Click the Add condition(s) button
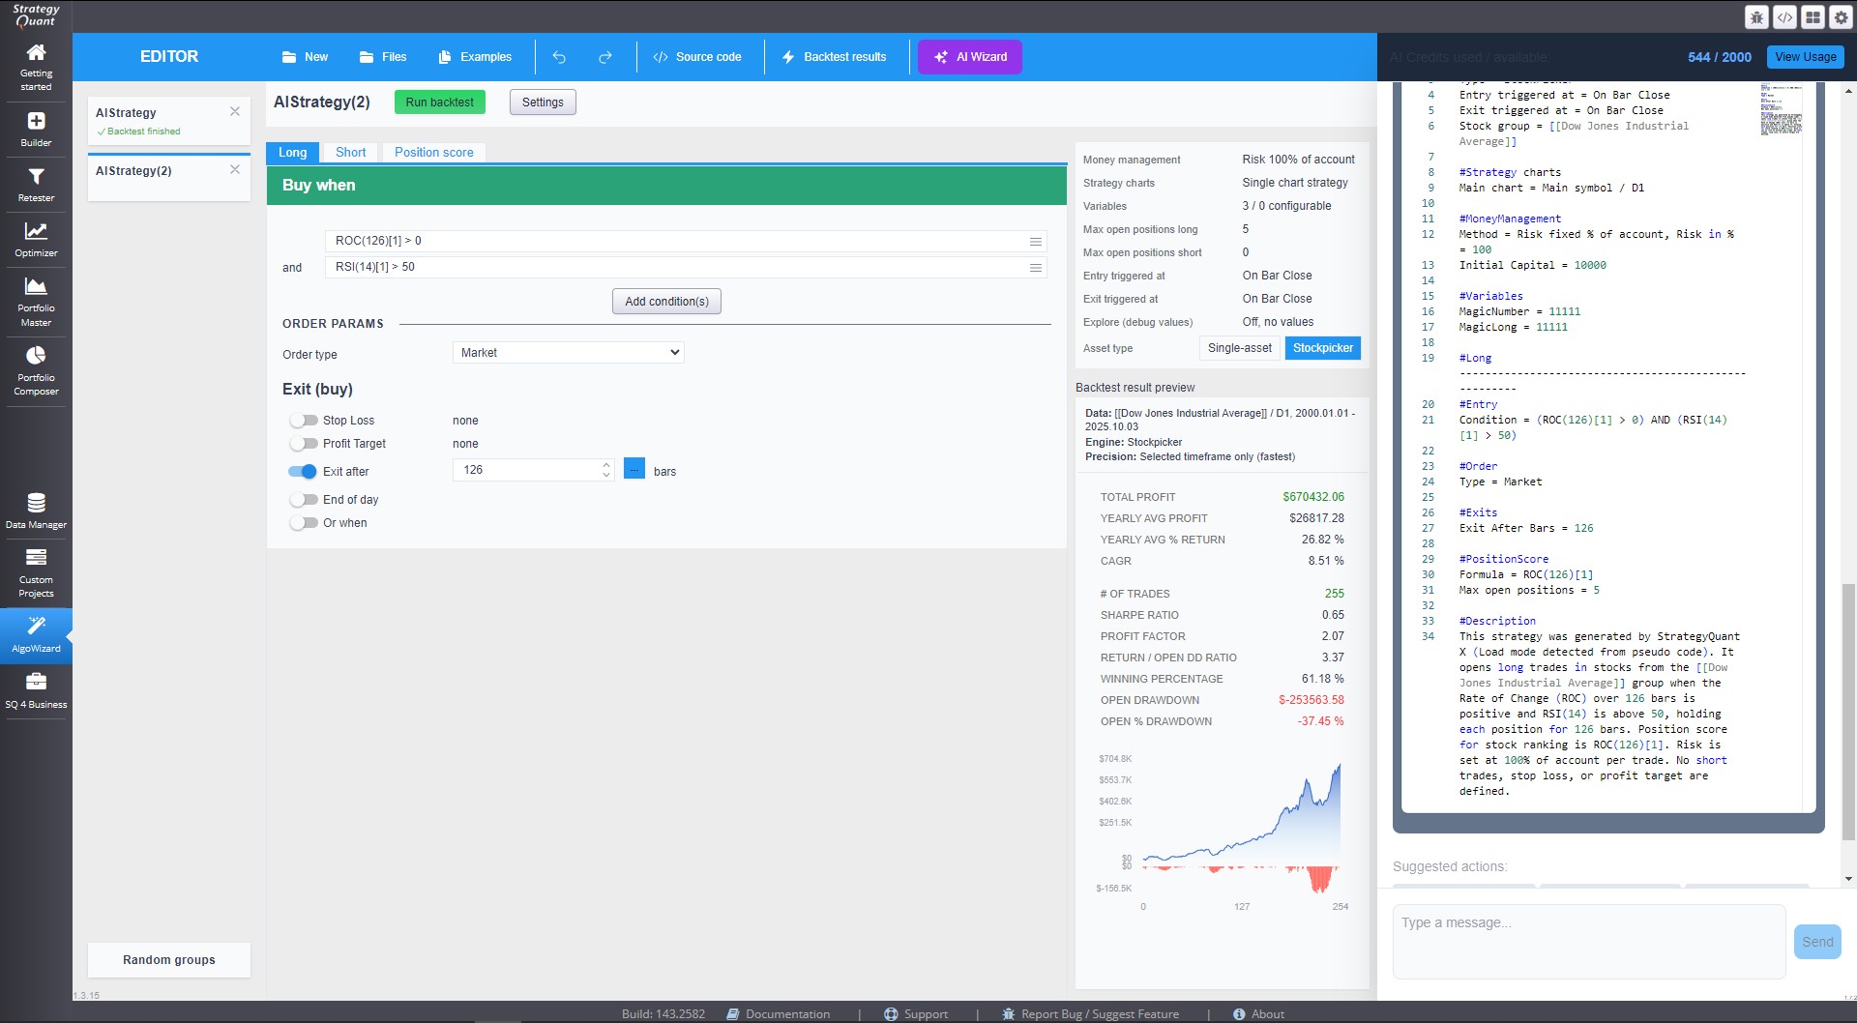The height and width of the screenshot is (1023, 1857). click(x=666, y=302)
